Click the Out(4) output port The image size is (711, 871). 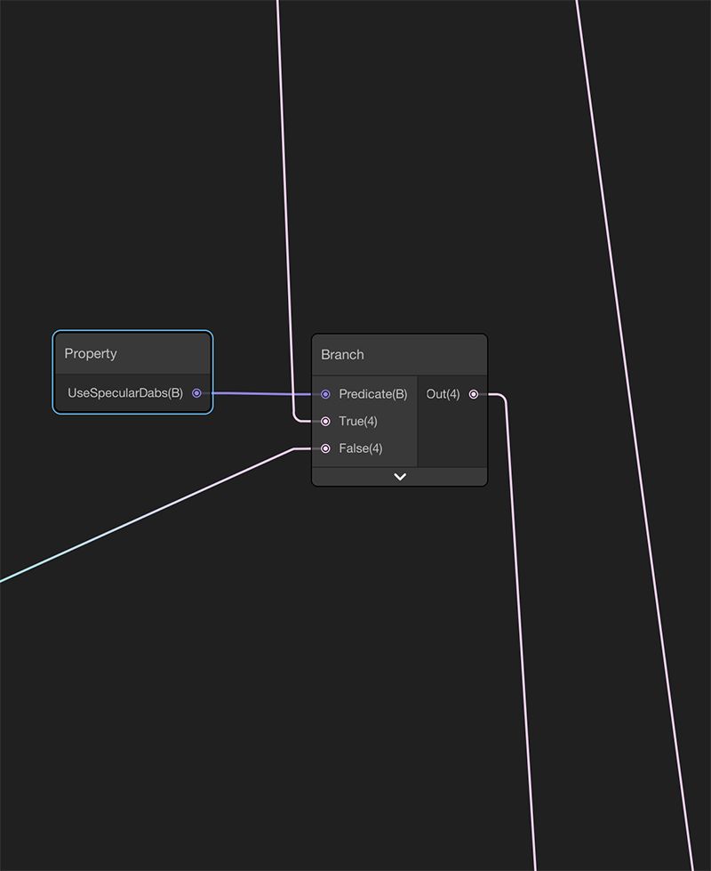pyautogui.click(x=474, y=394)
